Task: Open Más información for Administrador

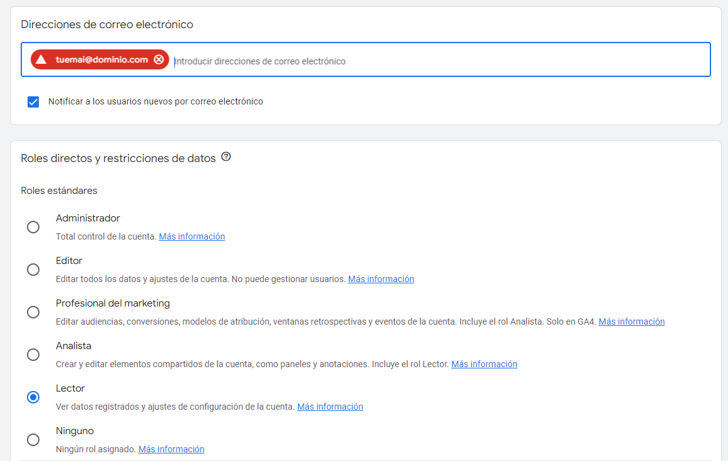Action: (x=192, y=236)
